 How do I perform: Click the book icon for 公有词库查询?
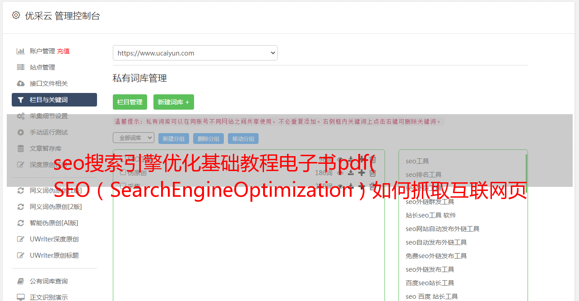[20, 281]
